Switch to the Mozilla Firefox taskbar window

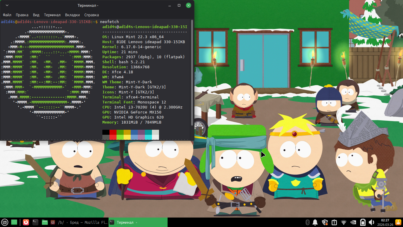(79, 222)
